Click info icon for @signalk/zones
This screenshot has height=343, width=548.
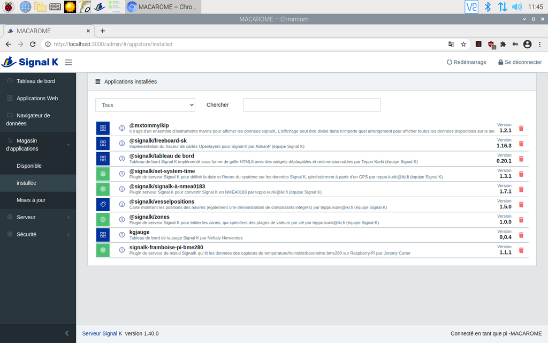coord(122,219)
